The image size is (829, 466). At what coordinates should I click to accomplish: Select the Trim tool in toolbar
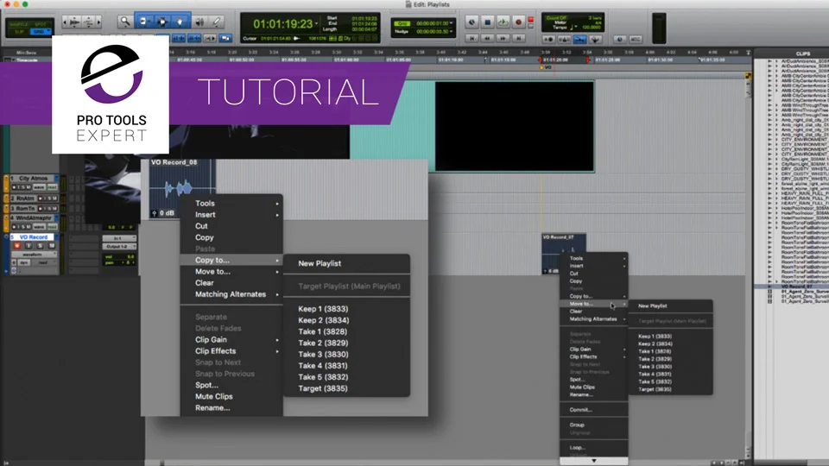[143, 22]
